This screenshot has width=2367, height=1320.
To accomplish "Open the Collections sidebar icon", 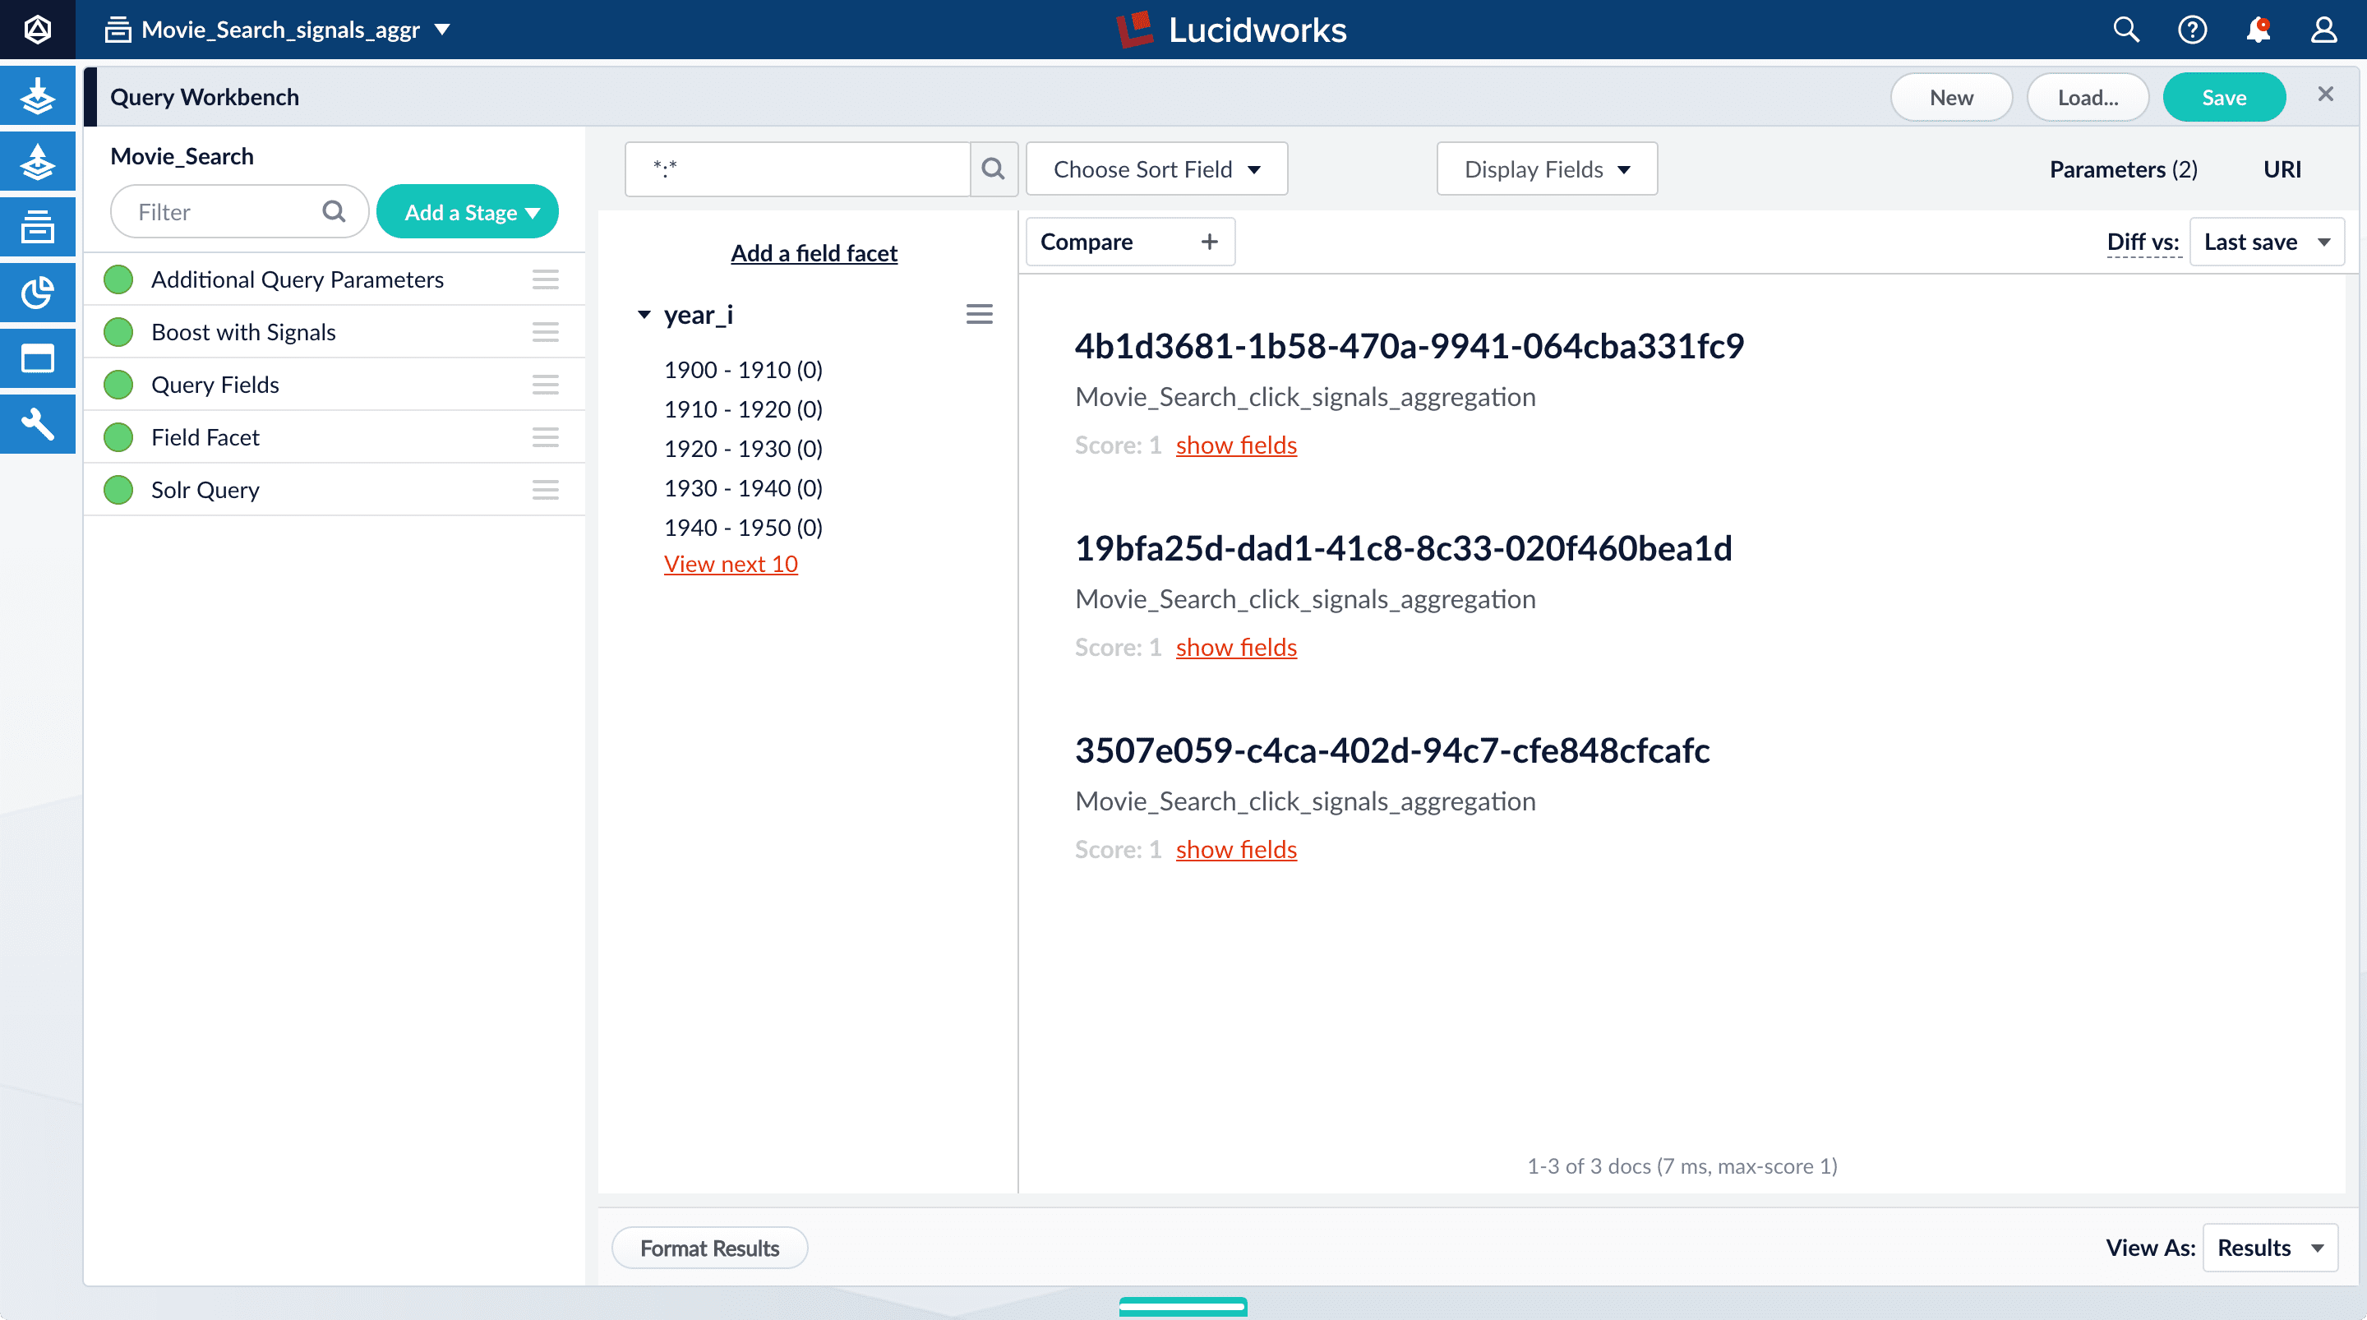I will (38, 227).
